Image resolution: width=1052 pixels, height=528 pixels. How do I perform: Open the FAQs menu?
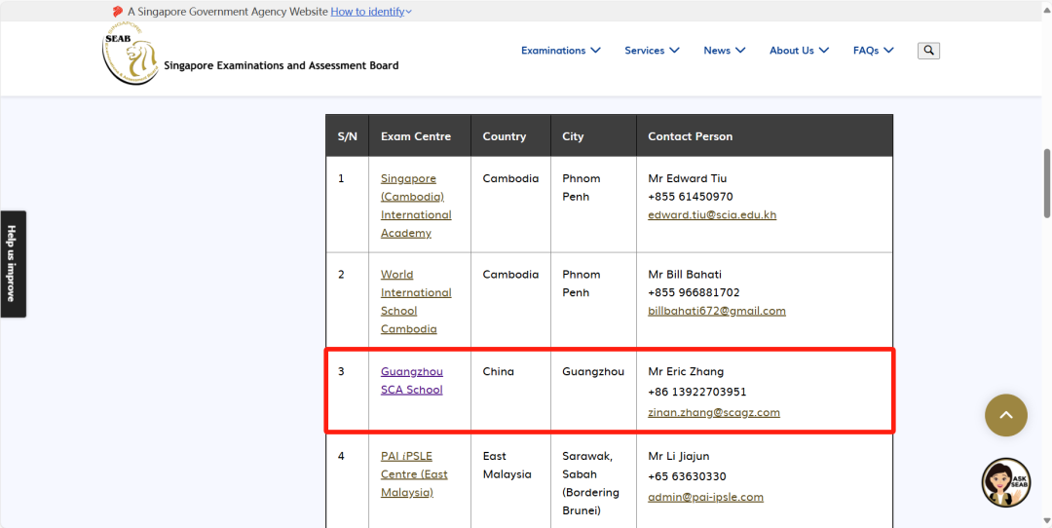[874, 51]
